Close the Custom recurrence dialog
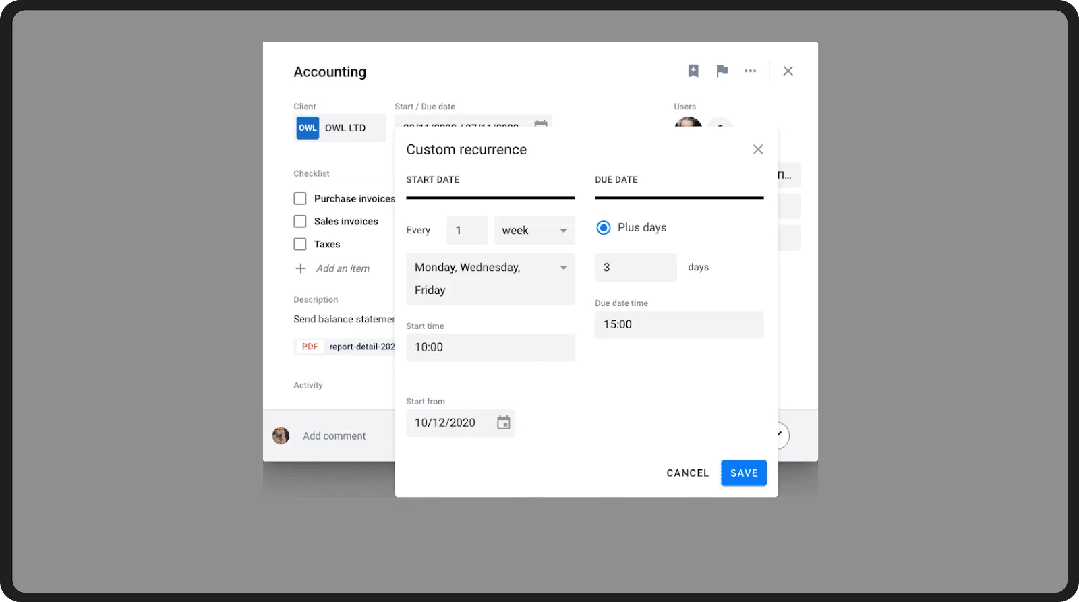This screenshot has height=602, width=1079. 758,150
